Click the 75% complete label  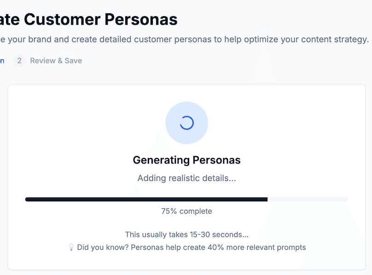point(186,211)
